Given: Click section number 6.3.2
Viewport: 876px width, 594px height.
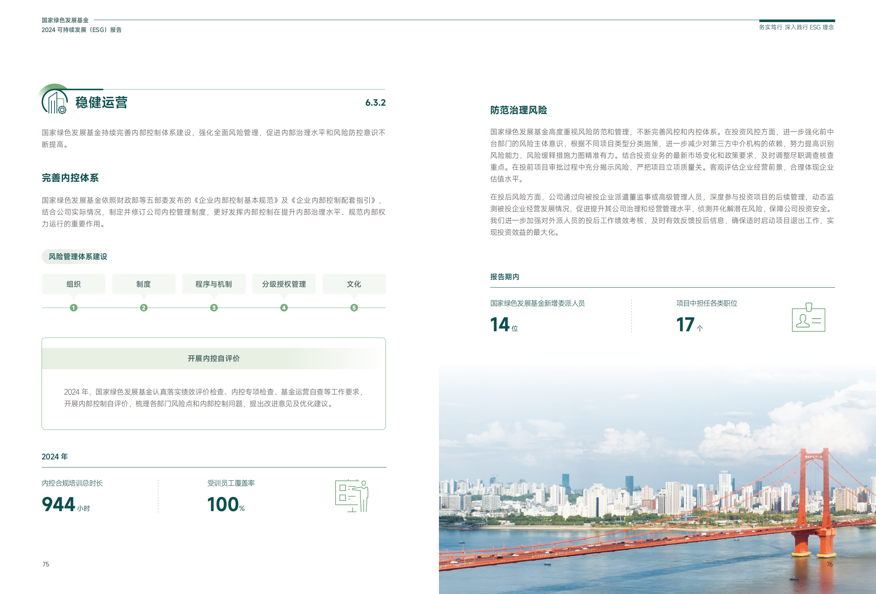Looking at the screenshot, I should [x=375, y=103].
